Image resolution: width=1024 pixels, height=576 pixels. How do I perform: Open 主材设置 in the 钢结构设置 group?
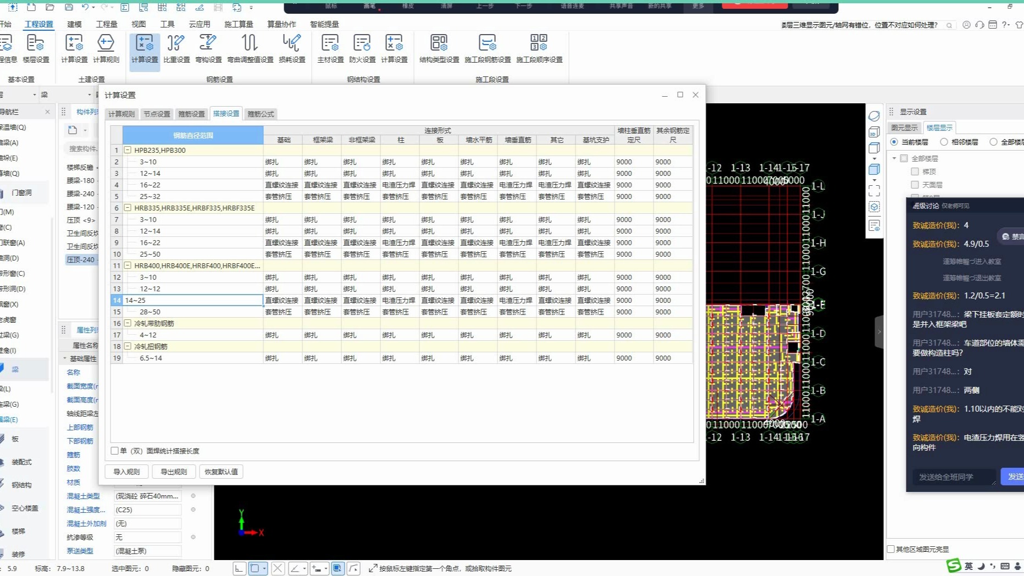[x=330, y=48]
